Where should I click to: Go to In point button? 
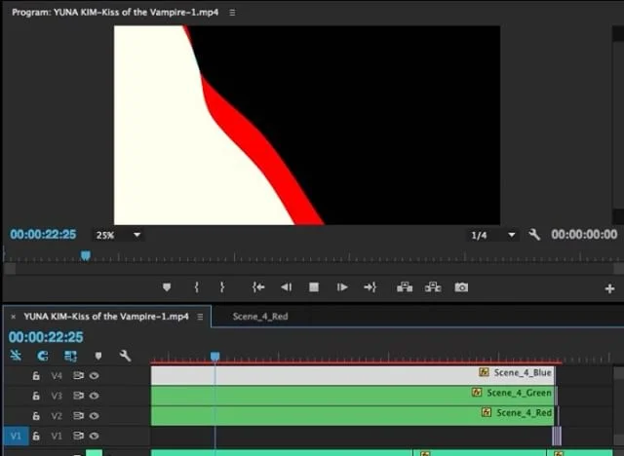tap(257, 287)
